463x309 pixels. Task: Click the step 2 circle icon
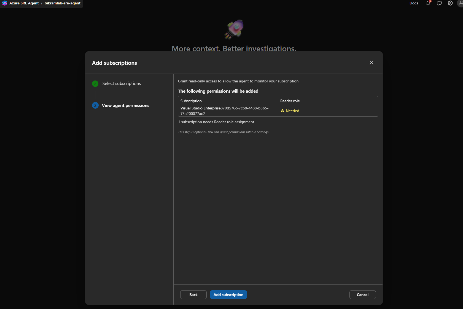pos(95,105)
